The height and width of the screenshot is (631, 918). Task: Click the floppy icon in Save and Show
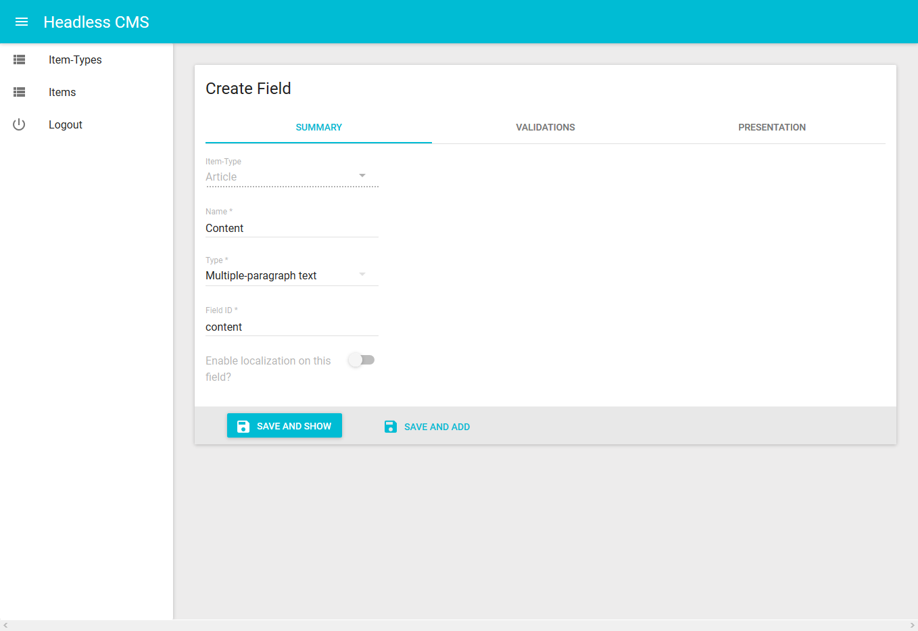click(243, 426)
